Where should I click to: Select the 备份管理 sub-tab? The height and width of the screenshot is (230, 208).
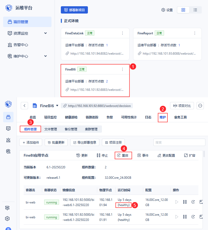[x=71, y=129]
